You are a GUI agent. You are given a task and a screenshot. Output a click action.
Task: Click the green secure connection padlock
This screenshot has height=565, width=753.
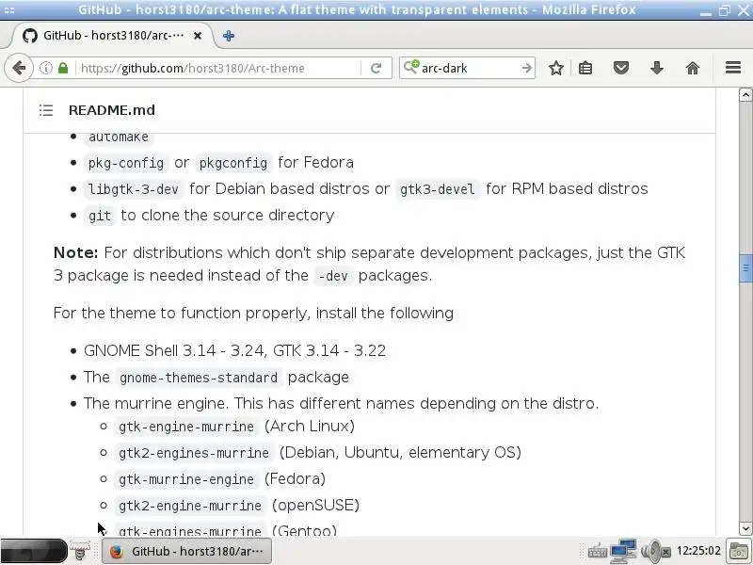pos(63,68)
